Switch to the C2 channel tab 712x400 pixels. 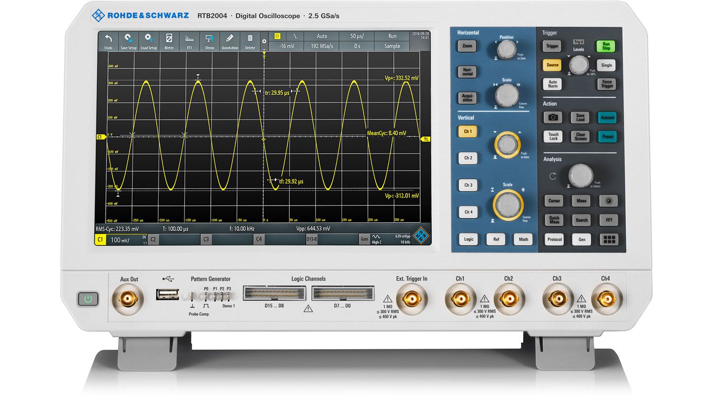(x=153, y=239)
